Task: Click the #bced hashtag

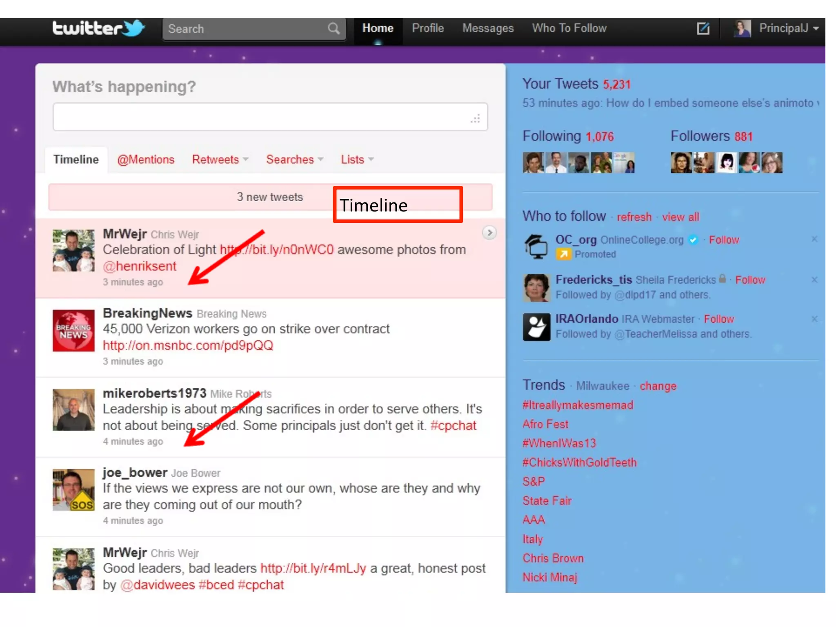Action: pos(216,585)
